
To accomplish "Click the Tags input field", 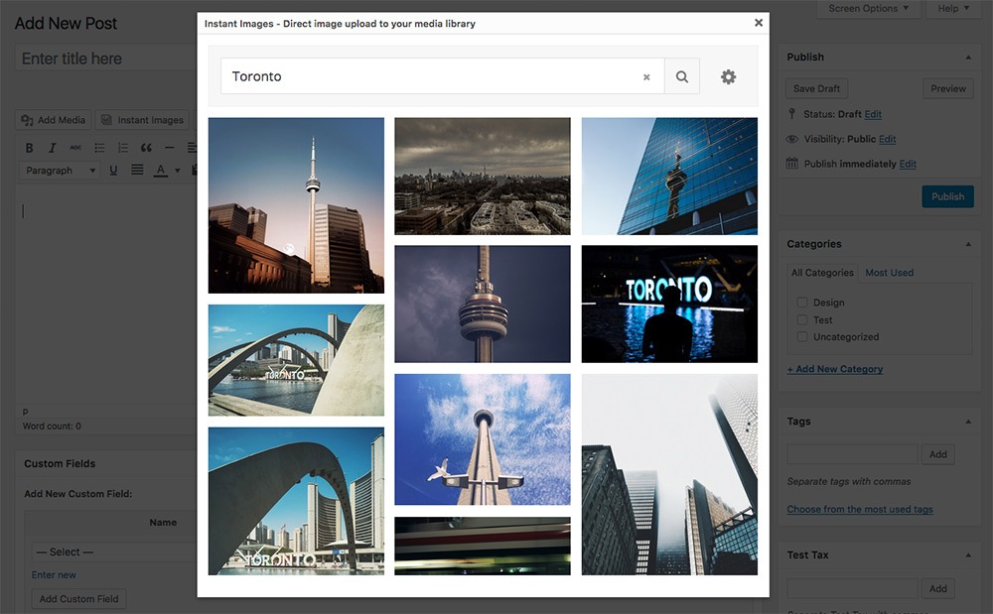I will click(x=852, y=454).
